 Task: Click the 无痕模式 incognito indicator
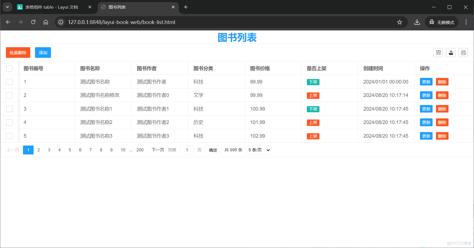442,22
